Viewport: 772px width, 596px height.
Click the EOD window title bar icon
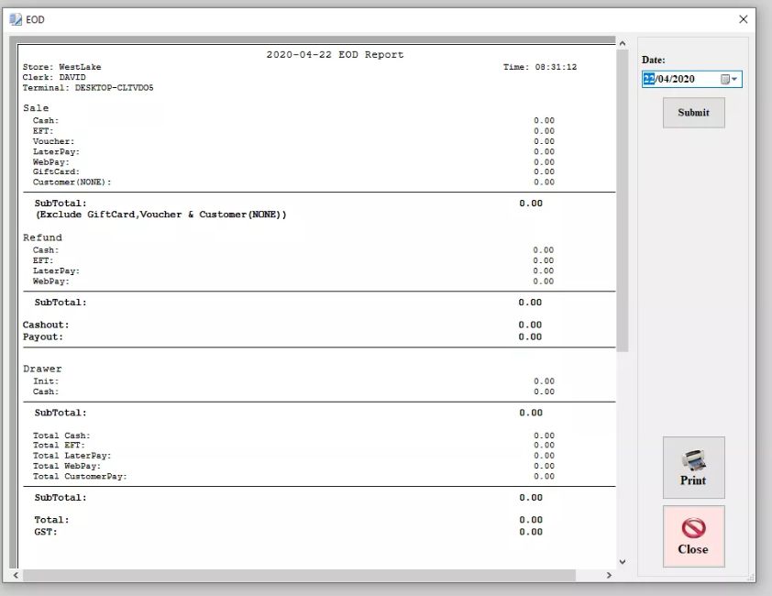click(15, 19)
